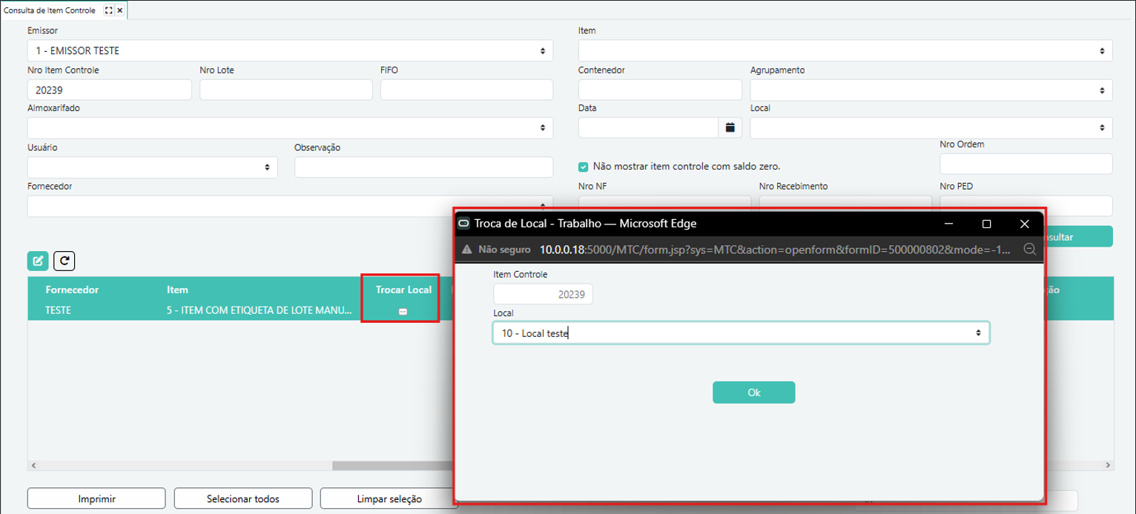Close the Consulta de Item Controle tab
Screen dimensions: 1136x514
(x=120, y=10)
